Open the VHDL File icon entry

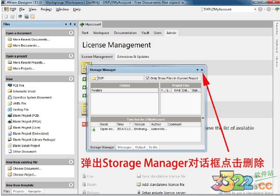(x=10, y=103)
